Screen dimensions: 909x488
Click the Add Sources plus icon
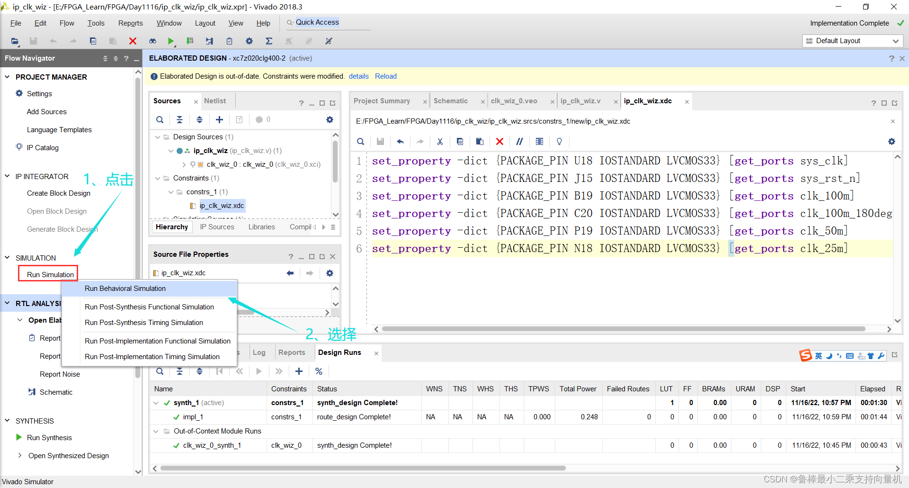219,120
